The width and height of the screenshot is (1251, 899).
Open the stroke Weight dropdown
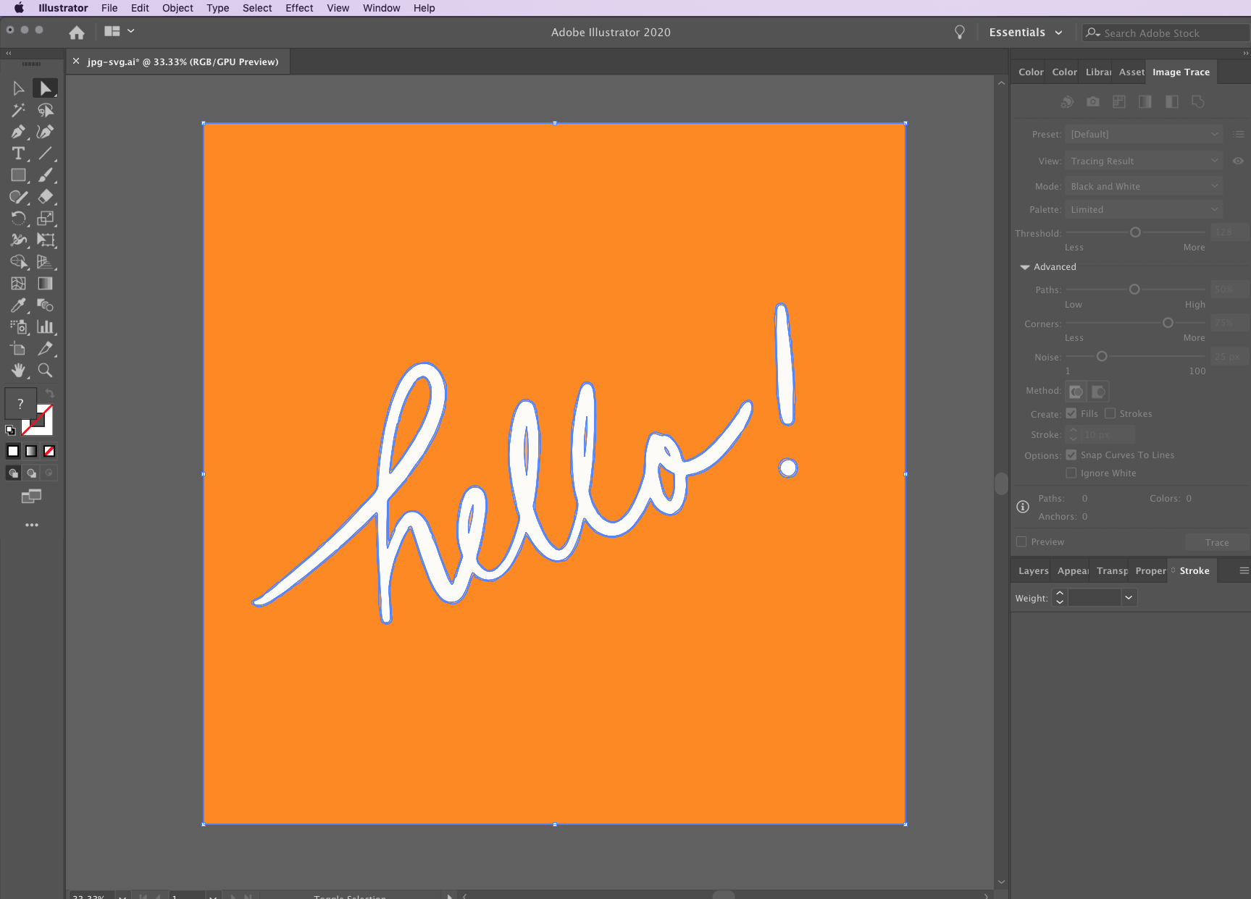tap(1129, 598)
